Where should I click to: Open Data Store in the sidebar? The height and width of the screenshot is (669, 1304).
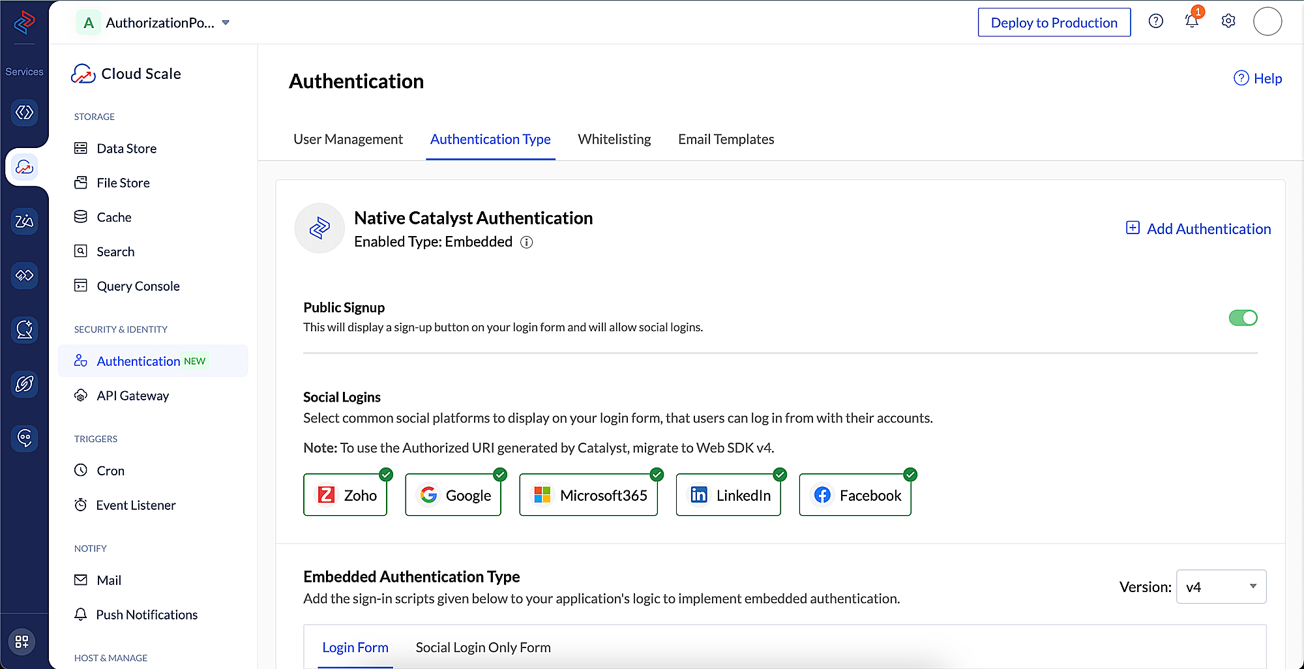(x=126, y=149)
